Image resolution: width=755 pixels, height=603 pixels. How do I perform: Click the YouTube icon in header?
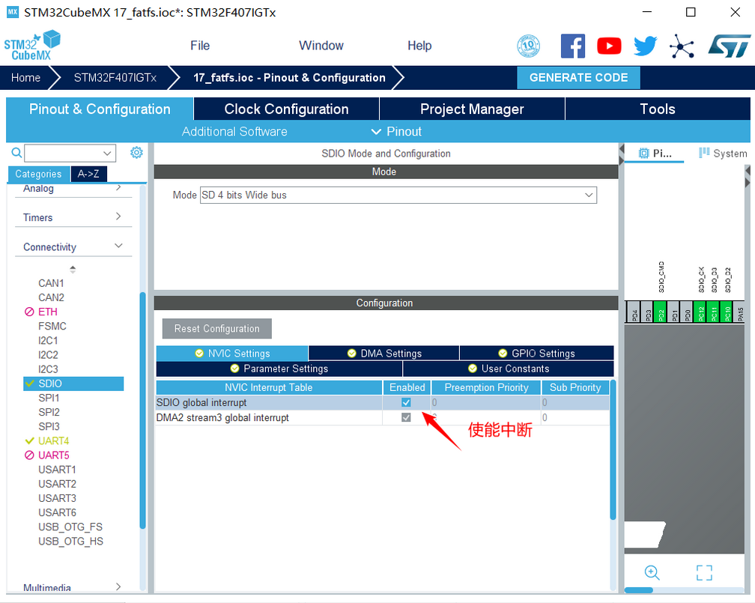[x=609, y=46]
